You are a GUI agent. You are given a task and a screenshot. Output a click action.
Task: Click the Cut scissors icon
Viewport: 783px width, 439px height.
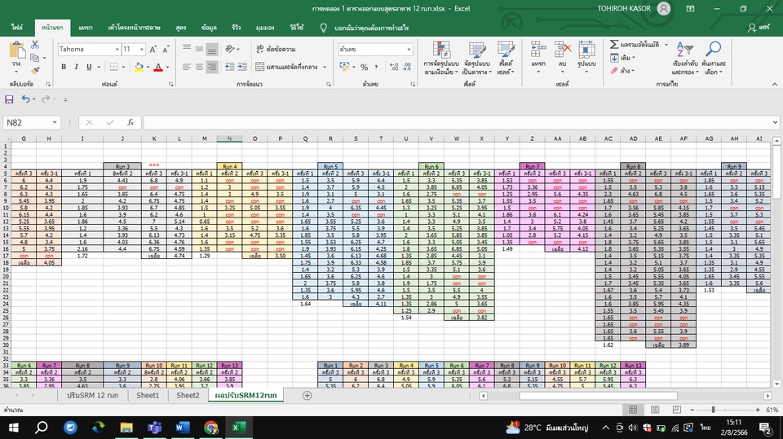click(35, 45)
